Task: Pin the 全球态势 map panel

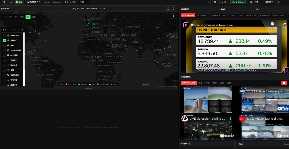Action: (x=173, y=9)
